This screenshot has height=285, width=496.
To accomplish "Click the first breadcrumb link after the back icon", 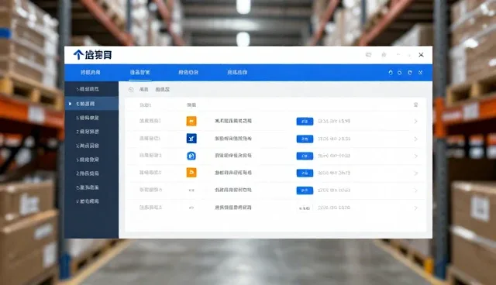I will [144, 90].
